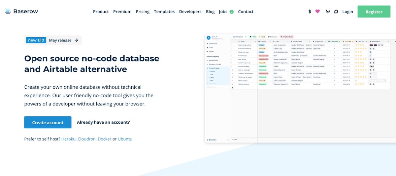
Task: Toggle Completed check for Rebranding website row
Action: point(334,45)
